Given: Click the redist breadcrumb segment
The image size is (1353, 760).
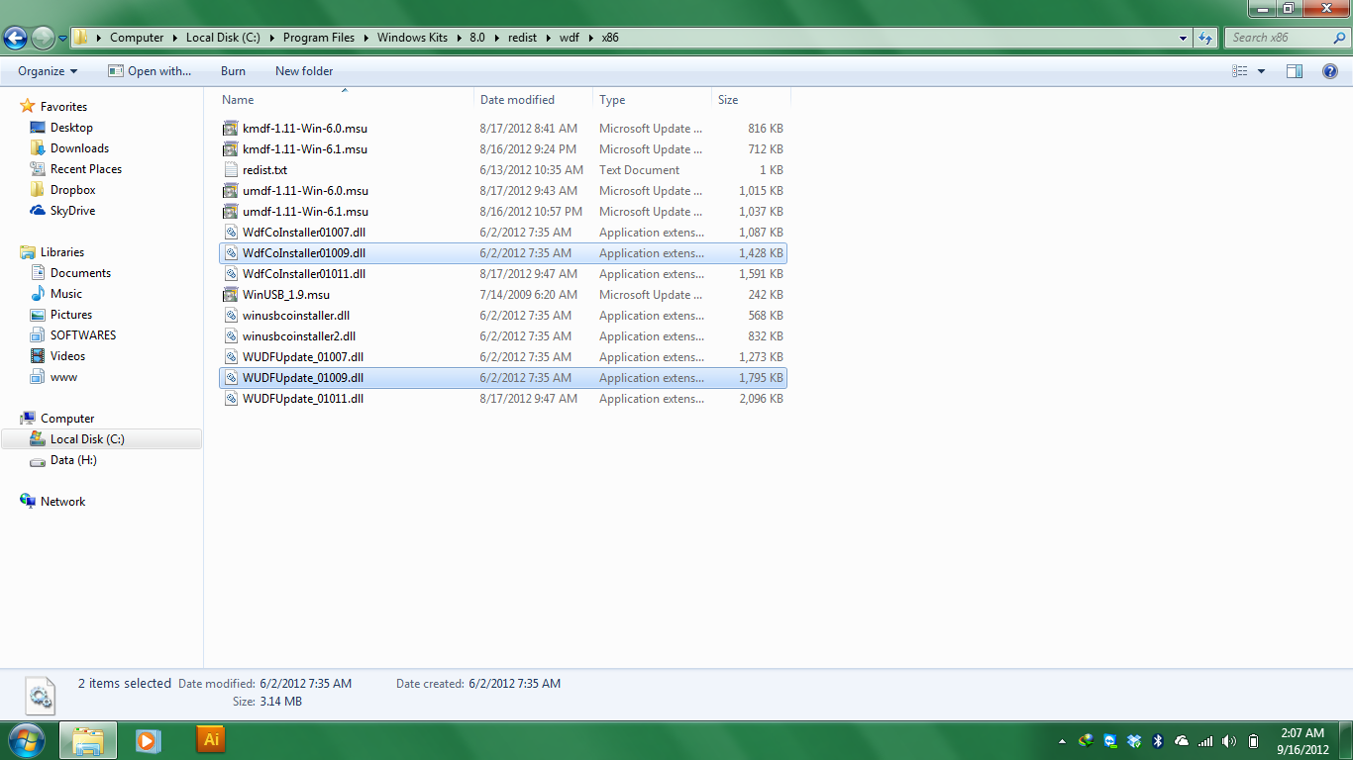Looking at the screenshot, I should [x=522, y=38].
